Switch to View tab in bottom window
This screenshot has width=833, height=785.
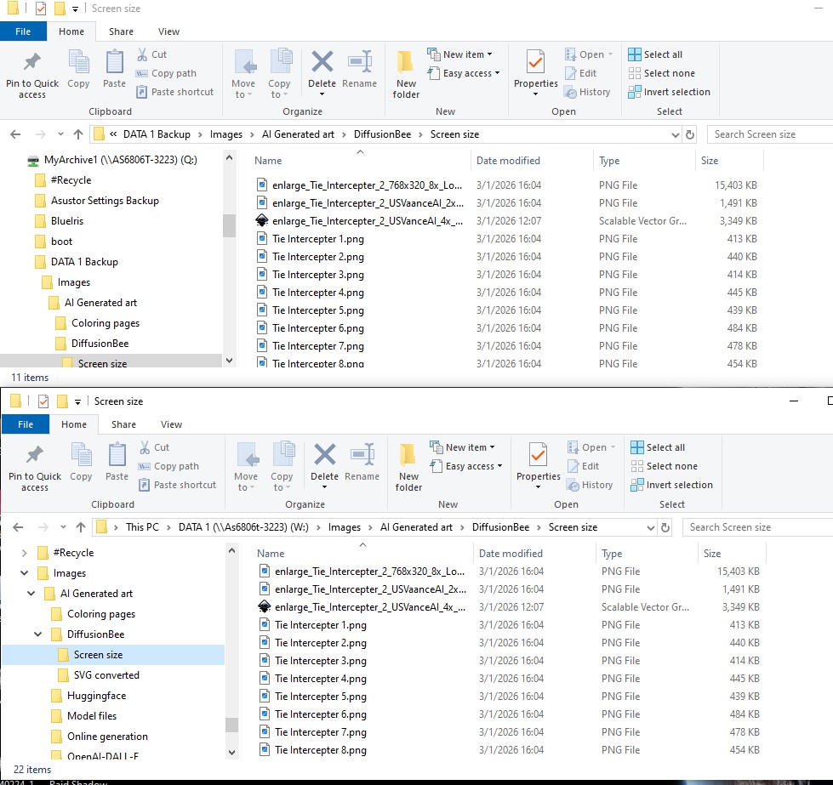click(x=172, y=424)
